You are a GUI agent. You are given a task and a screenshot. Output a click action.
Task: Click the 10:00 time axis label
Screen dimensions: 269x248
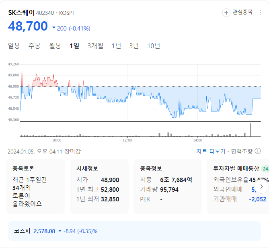[57, 140]
